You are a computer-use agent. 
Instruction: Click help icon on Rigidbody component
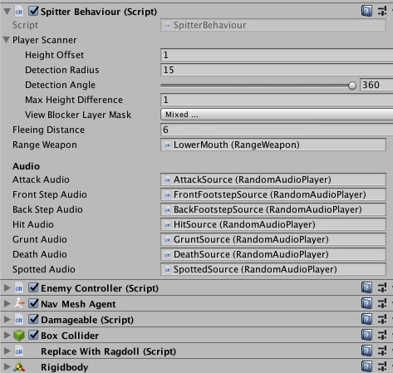pyautogui.click(x=366, y=366)
